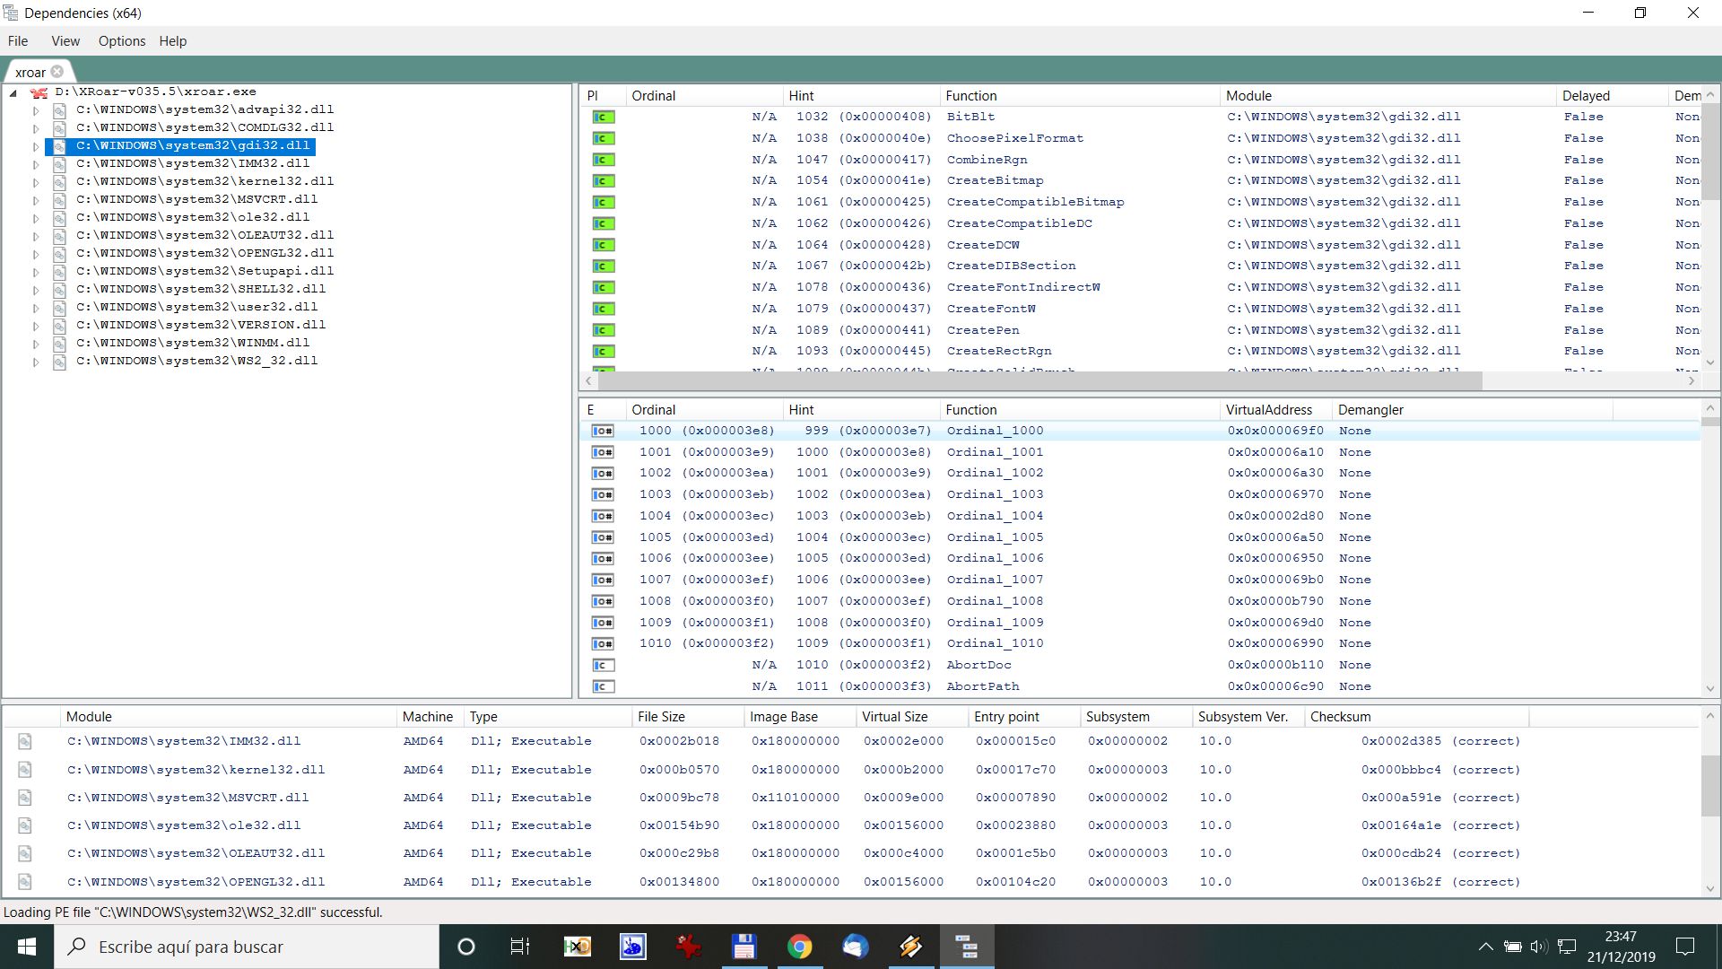This screenshot has width=1722, height=969.
Task: Expand the advapi32.dll tree node
Action: pyautogui.click(x=36, y=109)
